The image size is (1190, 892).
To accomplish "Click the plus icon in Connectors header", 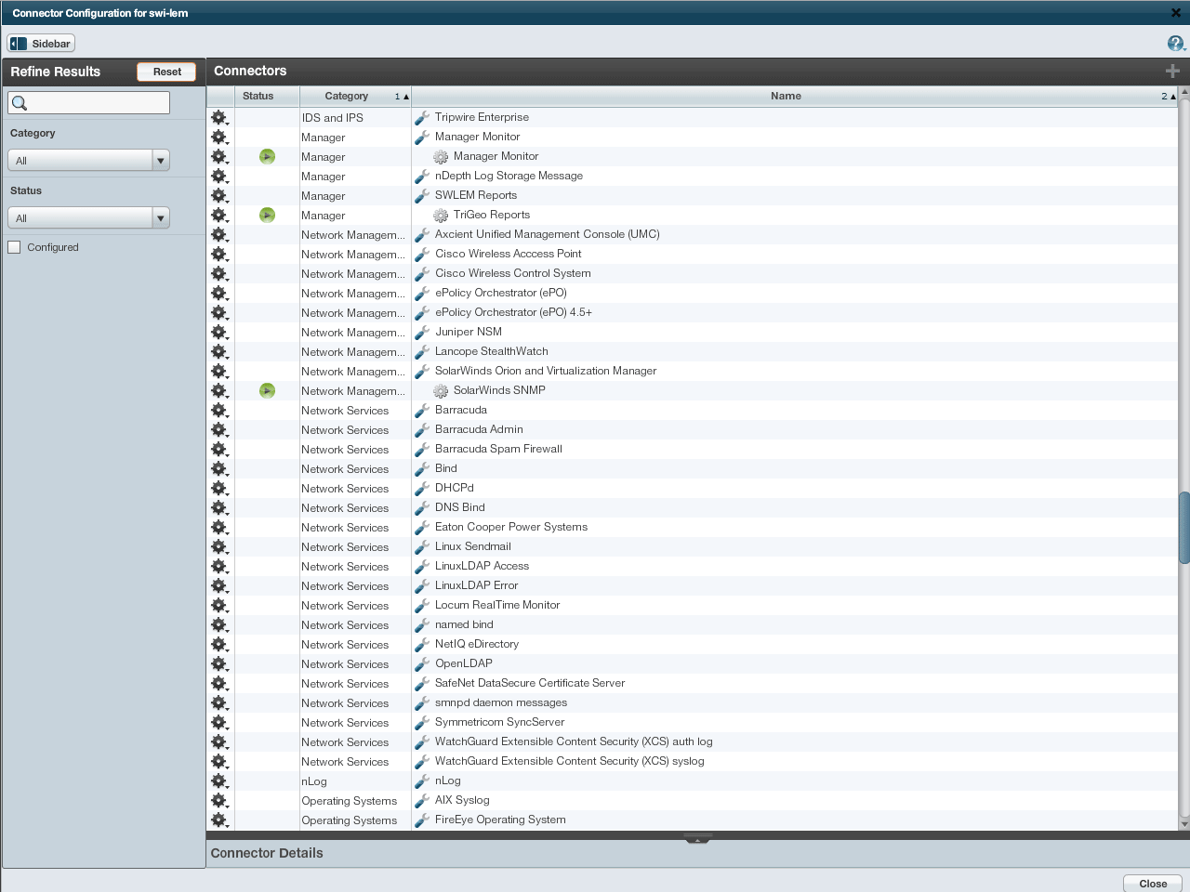I will pos(1172,71).
